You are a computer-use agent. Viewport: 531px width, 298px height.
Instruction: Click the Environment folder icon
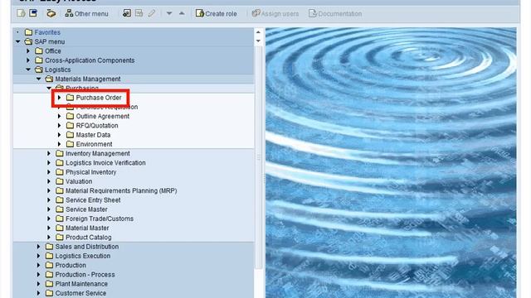click(x=70, y=144)
